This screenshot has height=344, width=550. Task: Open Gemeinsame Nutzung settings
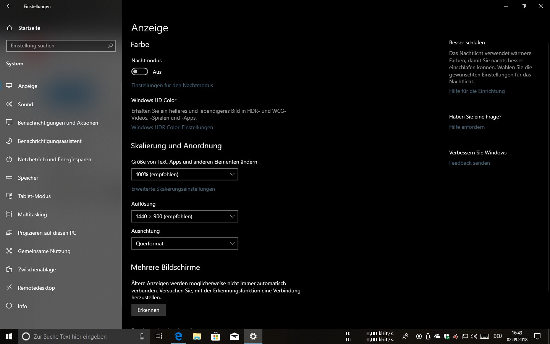point(61,251)
